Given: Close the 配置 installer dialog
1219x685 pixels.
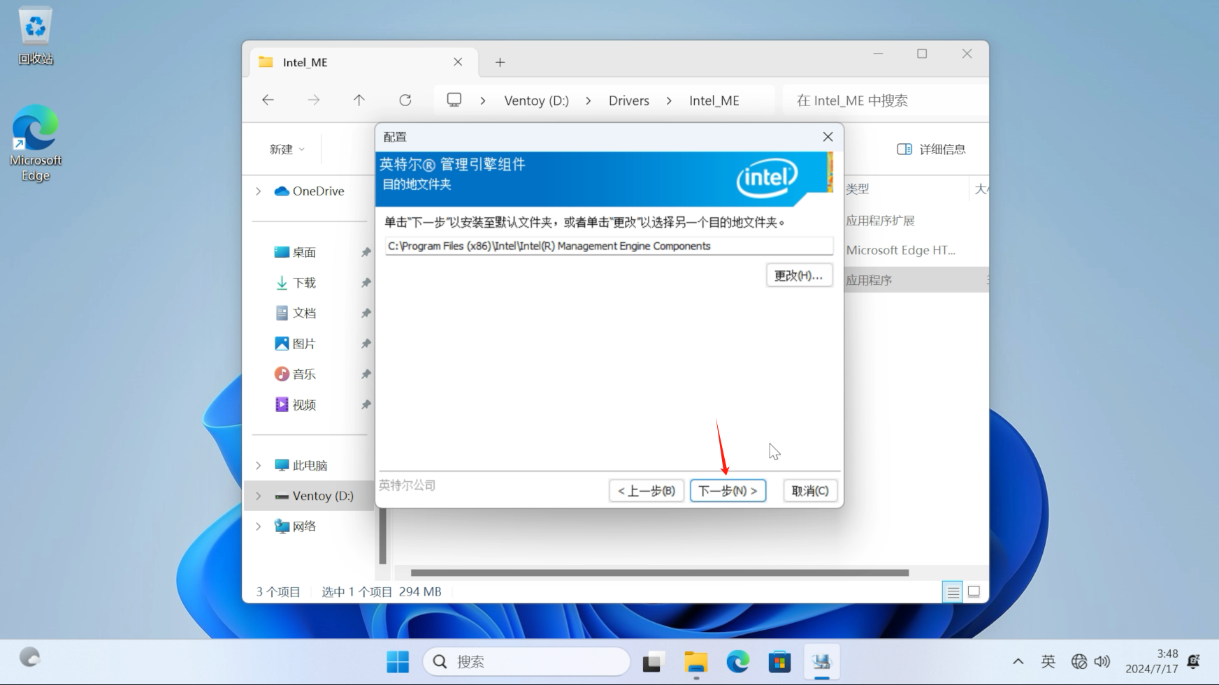Looking at the screenshot, I should tap(828, 137).
